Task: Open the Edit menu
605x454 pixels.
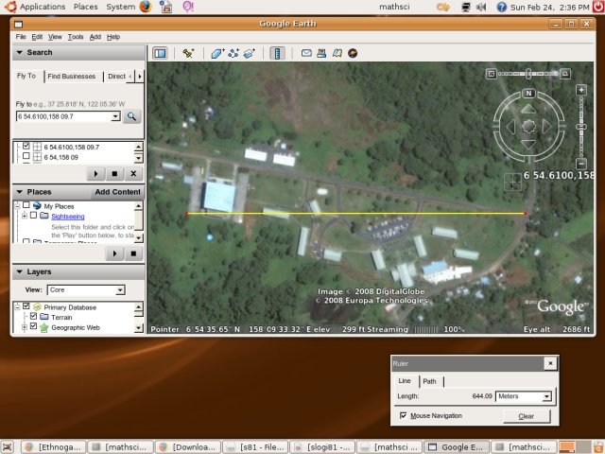Action: (x=37, y=37)
